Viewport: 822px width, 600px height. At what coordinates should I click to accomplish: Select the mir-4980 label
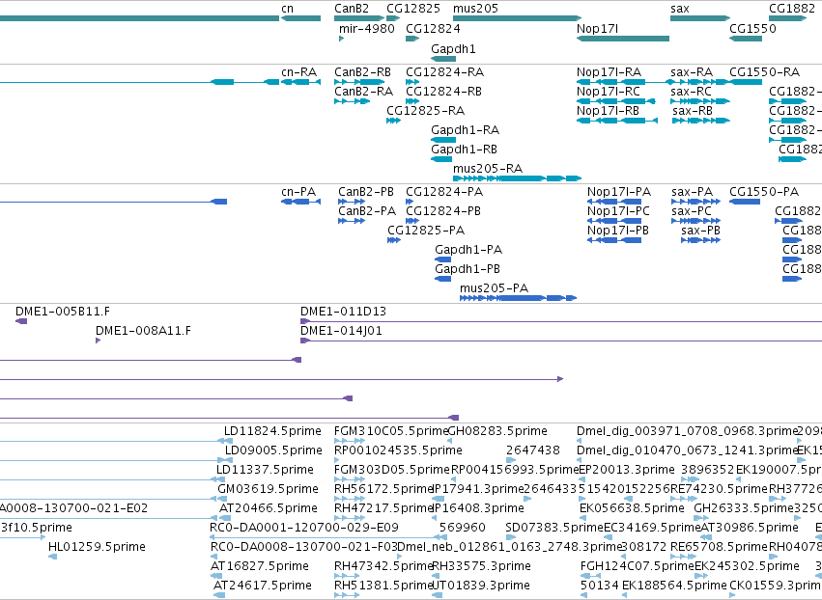click(366, 28)
